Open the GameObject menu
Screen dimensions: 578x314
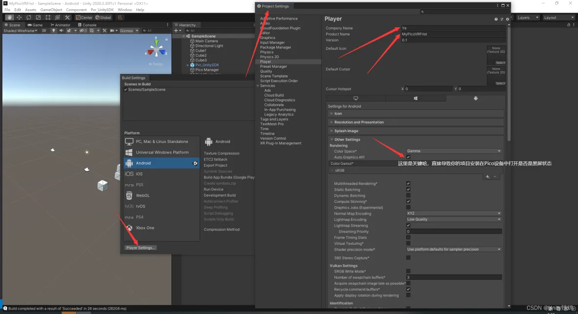(51, 10)
